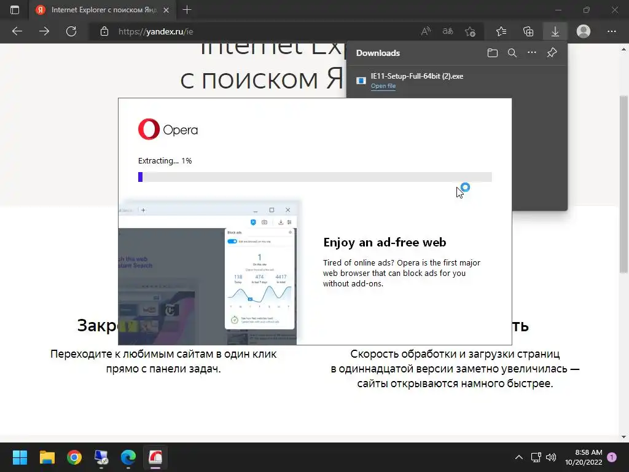The height and width of the screenshot is (472, 629).
Task: Open the notification badge
Action: click(612, 457)
